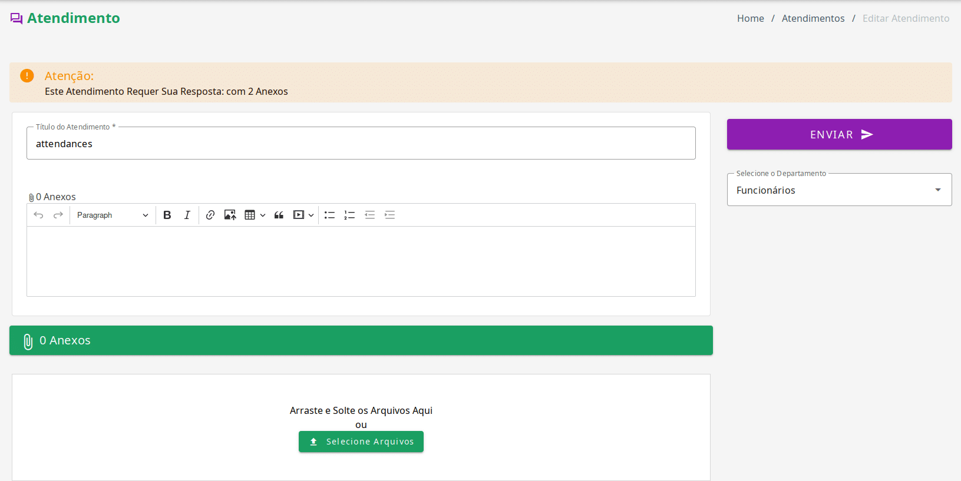Click the increase indent icon

[x=389, y=215]
